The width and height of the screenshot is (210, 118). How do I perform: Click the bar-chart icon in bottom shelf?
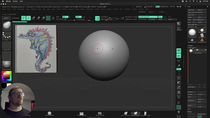100,114
